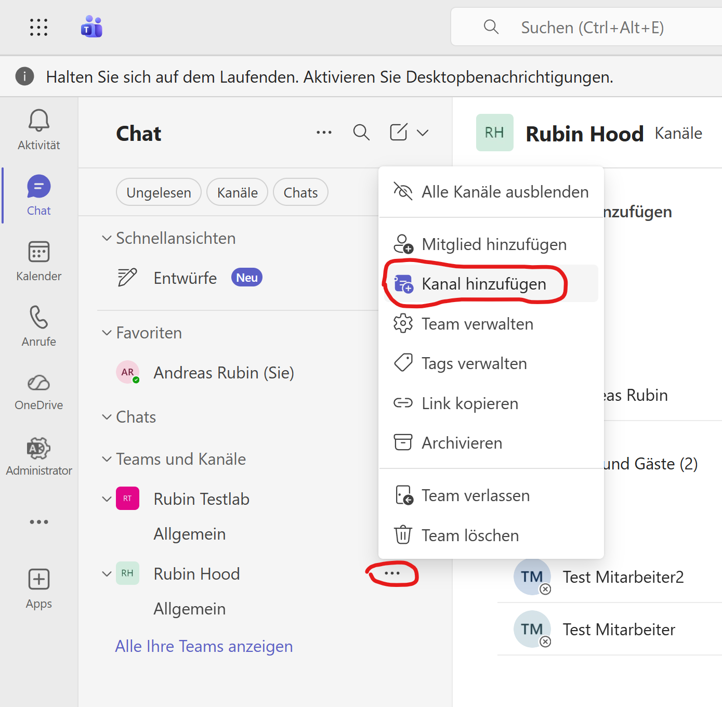Collapse the Schnellansichten section
722x707 pixels.
(x=107, y=238)
